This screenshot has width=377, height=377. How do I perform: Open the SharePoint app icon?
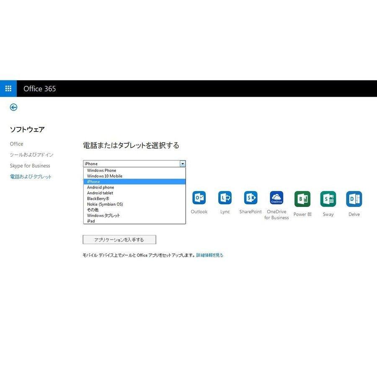(250, 198)
